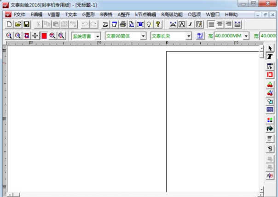Click the vertical scrollbar up arrow

pyautogui.click(x=261, y=48)
